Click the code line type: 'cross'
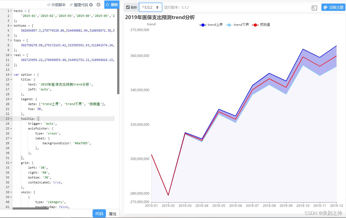This screenshot has height=218, width=346. [x=48, y=133]
